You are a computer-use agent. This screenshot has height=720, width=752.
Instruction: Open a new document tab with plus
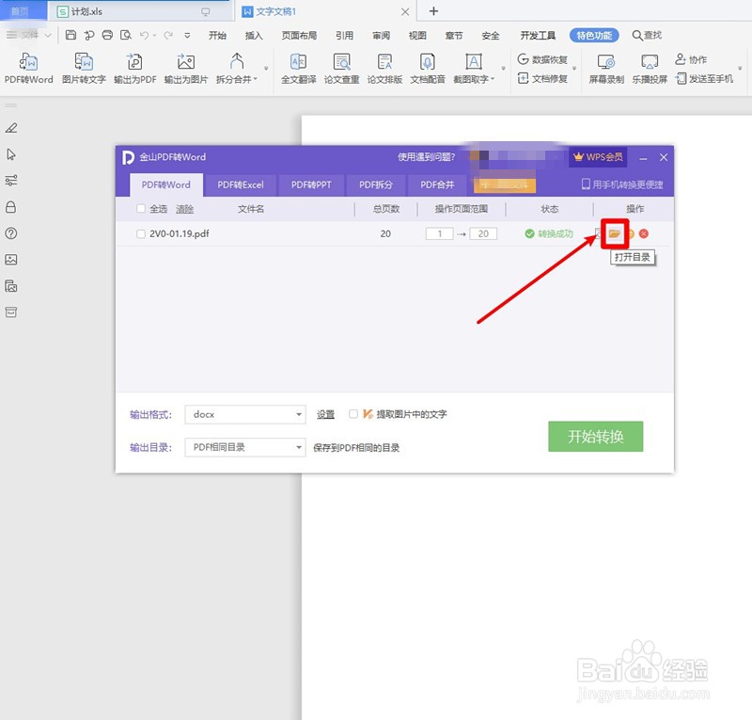pos(433,11)
